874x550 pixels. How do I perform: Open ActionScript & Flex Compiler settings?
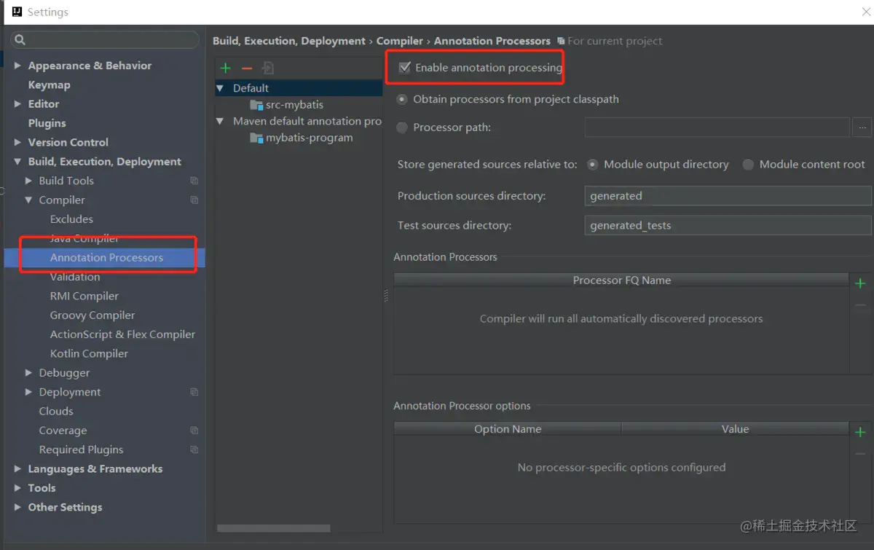click(x=122, y=334)
